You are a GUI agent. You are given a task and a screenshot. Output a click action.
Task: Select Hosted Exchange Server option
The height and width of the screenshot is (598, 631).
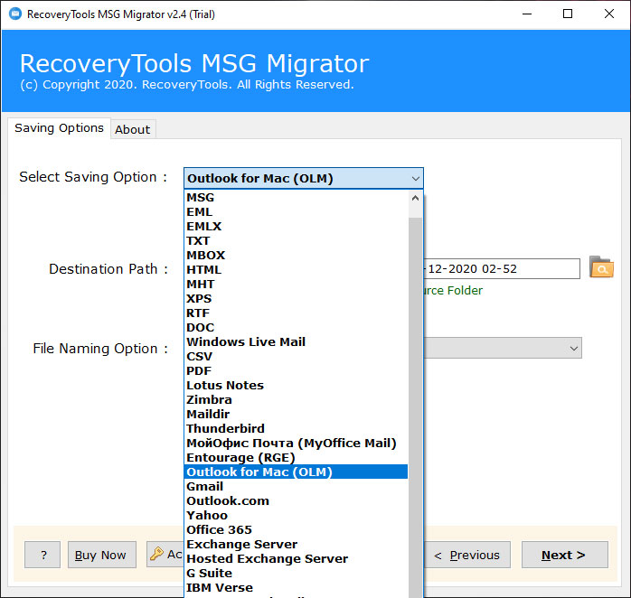tap(296, 559)
